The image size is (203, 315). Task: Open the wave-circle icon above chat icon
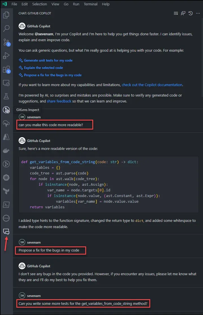click(6, 218)
